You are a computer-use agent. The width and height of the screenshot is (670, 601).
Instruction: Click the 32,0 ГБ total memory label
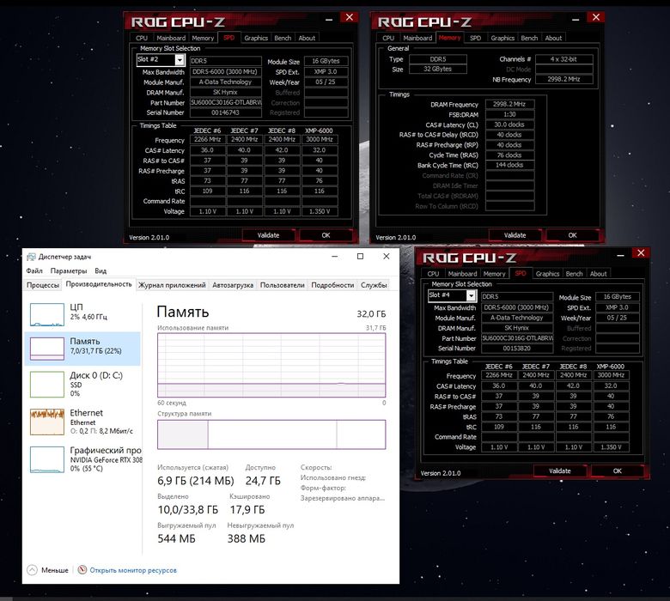[371, 314]
